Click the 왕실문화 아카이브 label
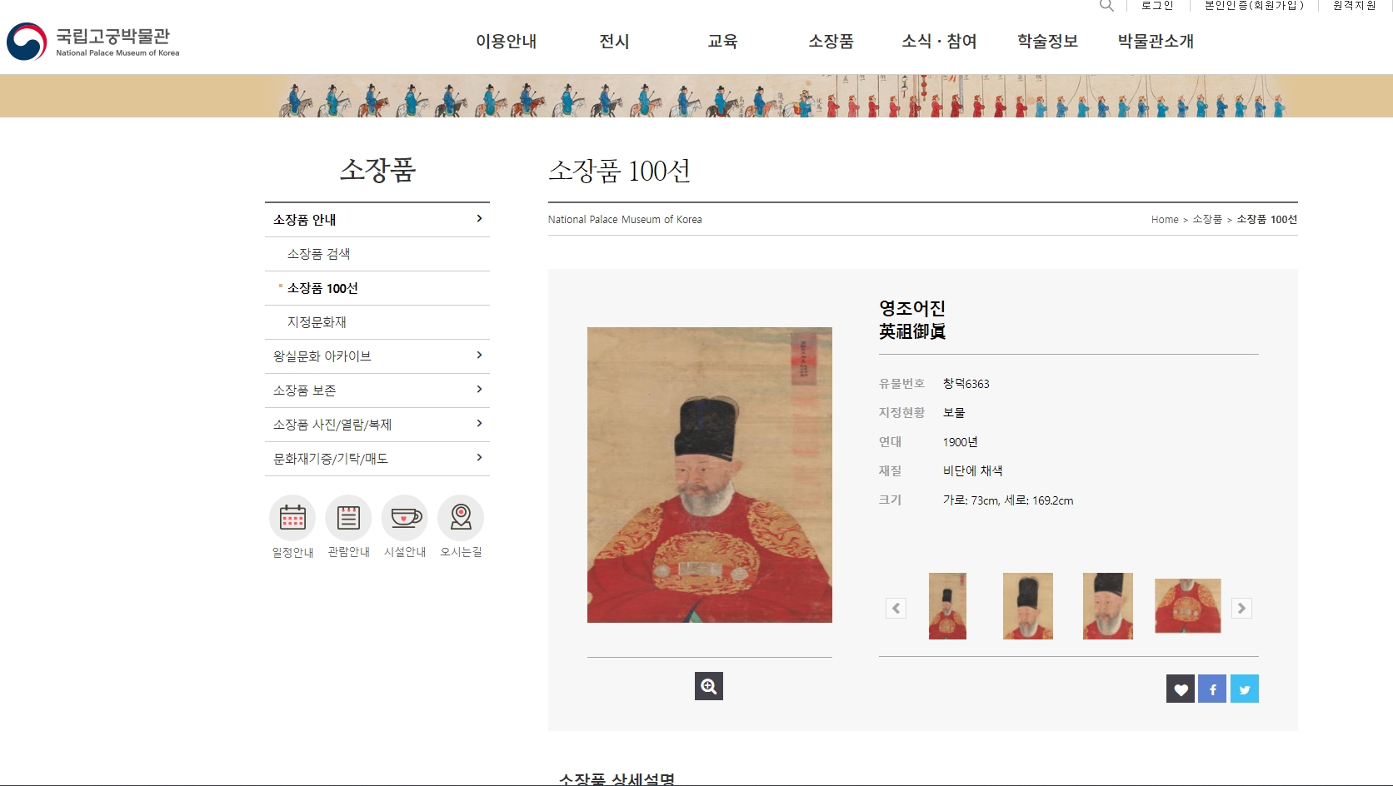This screenshot has height=786, width=1393. coord(322,356)
